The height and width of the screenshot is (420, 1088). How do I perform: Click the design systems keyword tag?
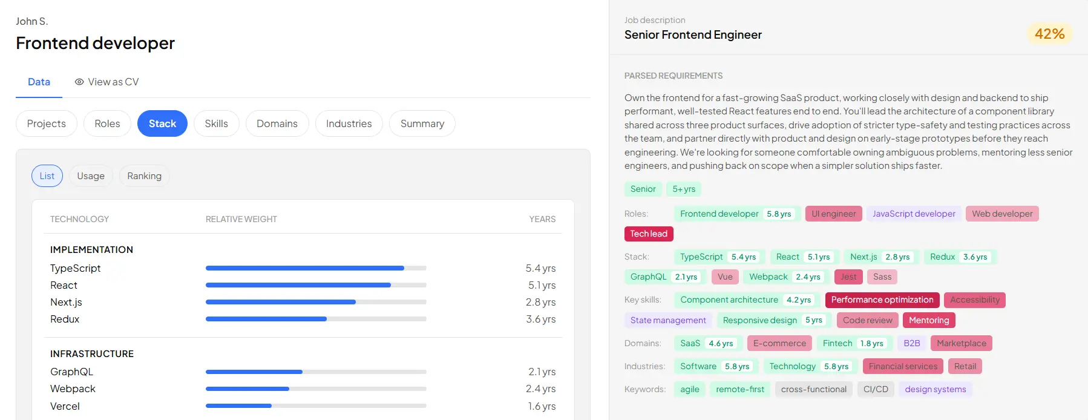pyautogui.click(x=936, y=389)
